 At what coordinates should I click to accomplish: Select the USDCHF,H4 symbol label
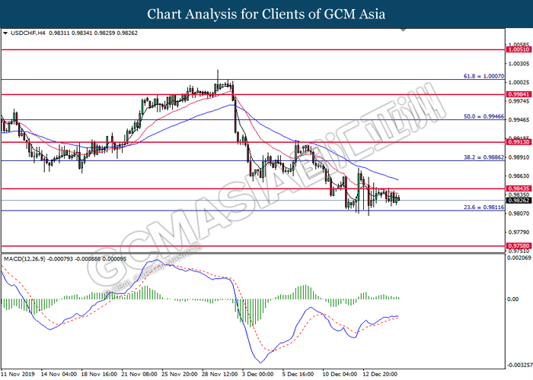25,33
